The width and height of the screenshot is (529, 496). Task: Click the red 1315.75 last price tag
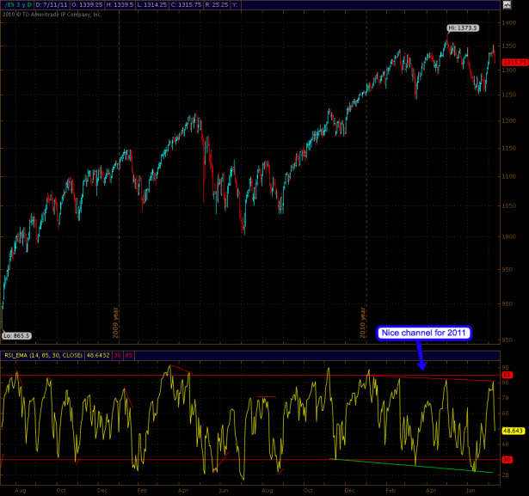coord(515,63)
